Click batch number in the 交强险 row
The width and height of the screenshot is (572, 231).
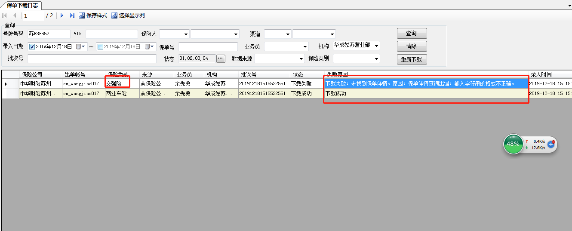264,83
